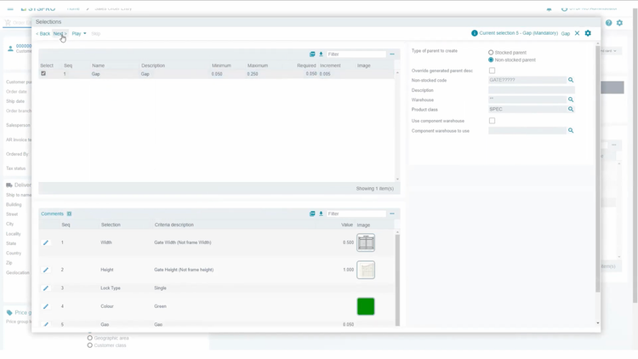Edit the Lock Type selection row
Image resolution: width=638 pixels, height=359 pixels.
[46, 288]
